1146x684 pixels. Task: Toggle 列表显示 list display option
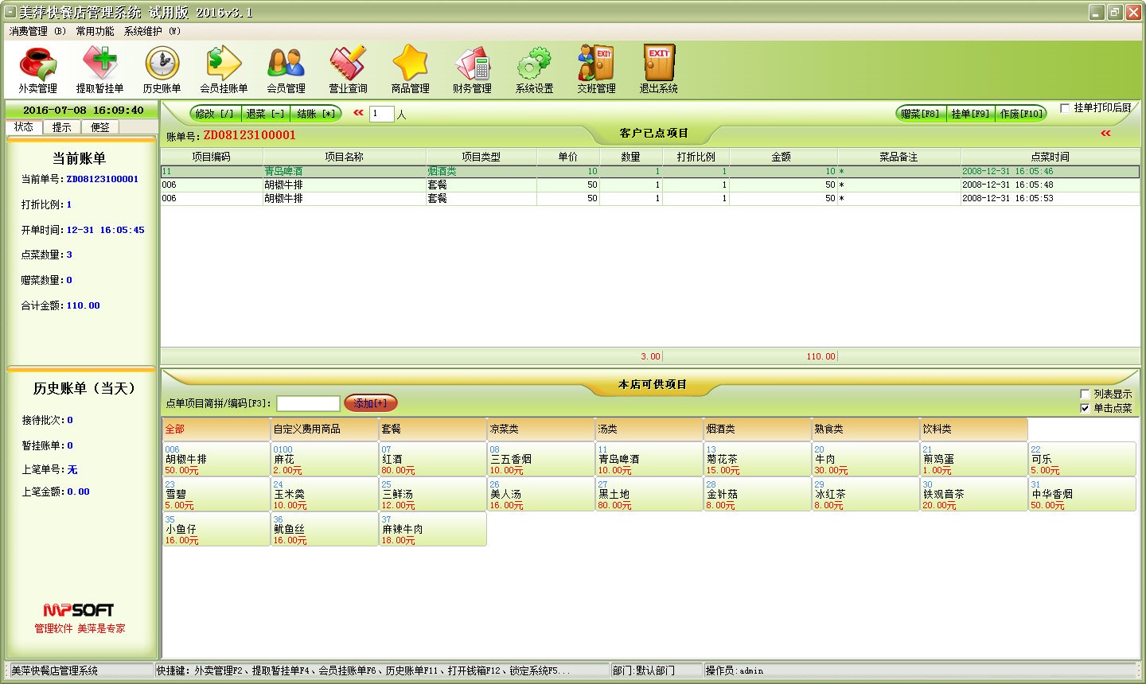point(1085,393)
